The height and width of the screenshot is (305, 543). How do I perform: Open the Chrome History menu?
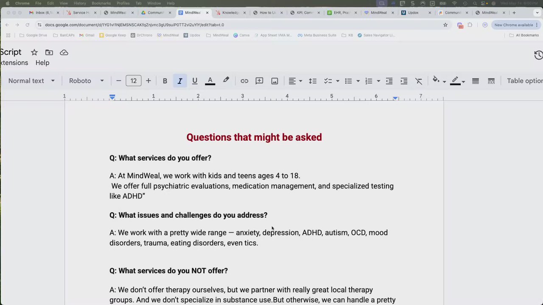80,3
